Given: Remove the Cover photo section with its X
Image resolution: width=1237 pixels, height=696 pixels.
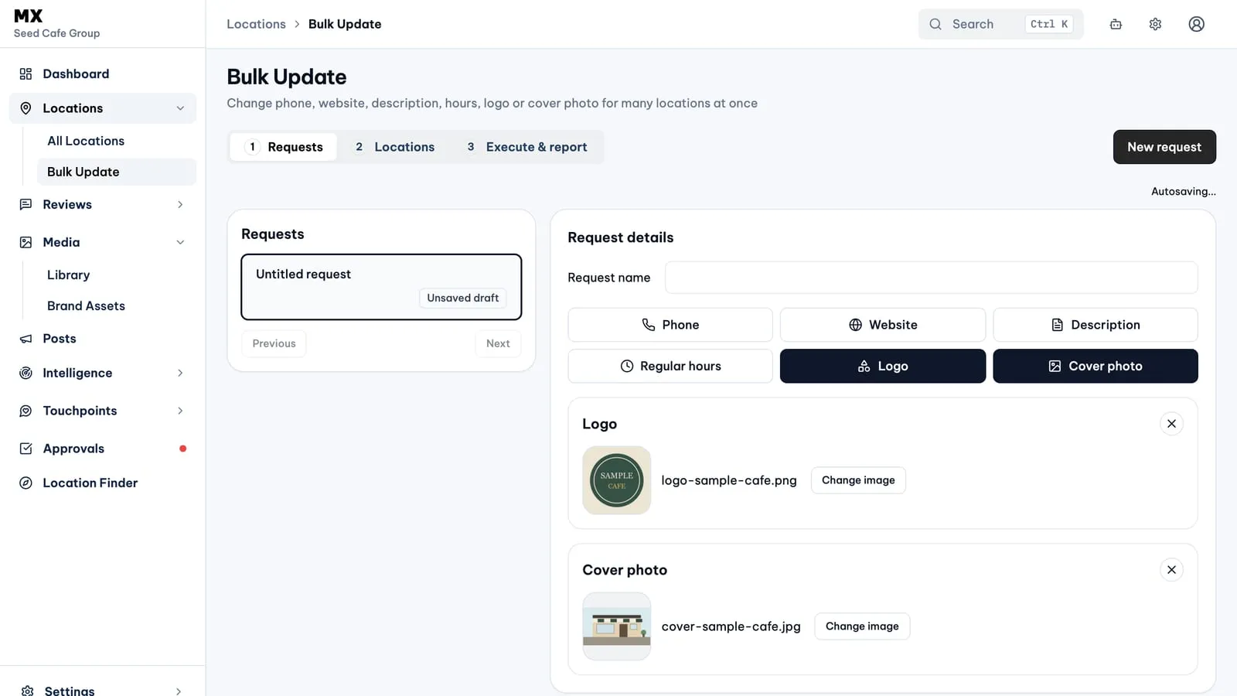Looking at the screenshot, I should click(x=1171, y=570).
